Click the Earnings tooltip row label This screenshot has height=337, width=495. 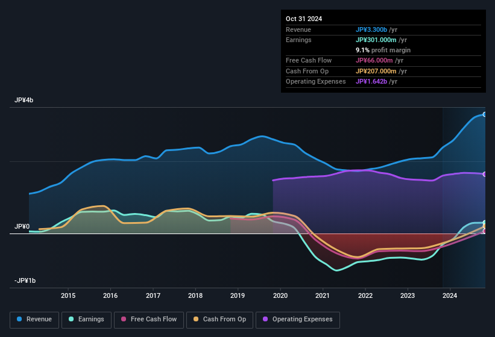pyautogui.click(x=298, y=40)
